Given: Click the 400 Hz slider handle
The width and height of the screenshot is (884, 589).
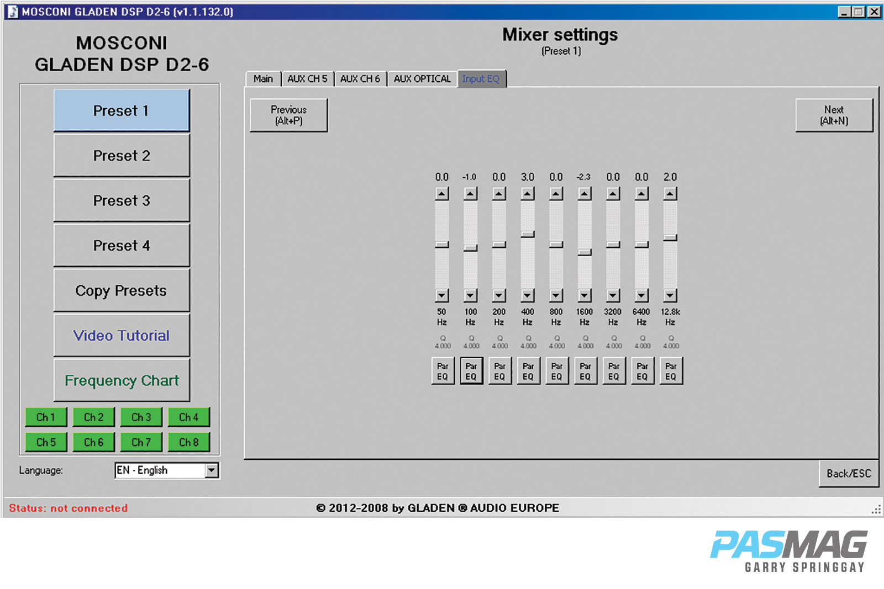Looking at the screenshot, I should (528, 234).
